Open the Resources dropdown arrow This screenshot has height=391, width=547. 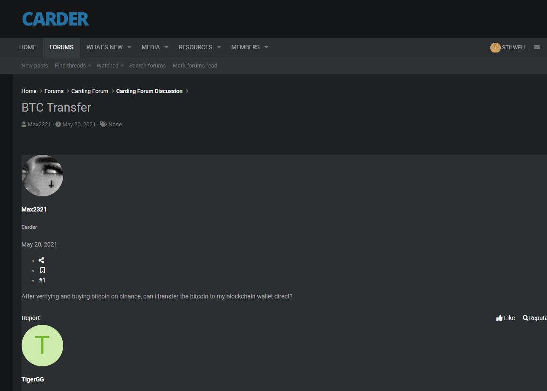pyautogui.click(x=219, y=47)
